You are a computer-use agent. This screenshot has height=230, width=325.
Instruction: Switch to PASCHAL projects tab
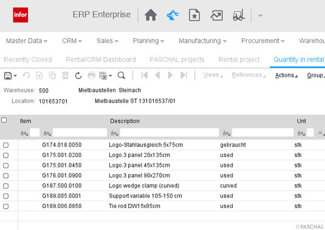(x=177, y=60)
